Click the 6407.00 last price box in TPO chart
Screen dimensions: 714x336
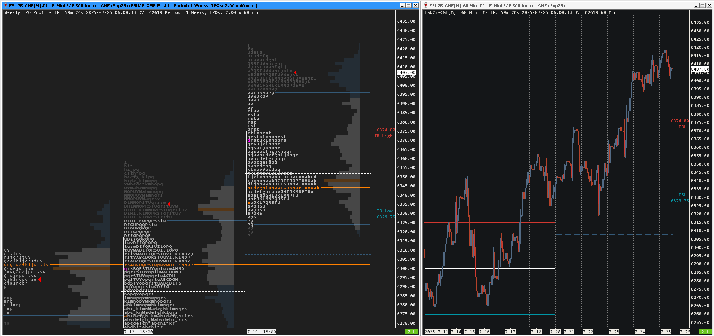[x=407, y=72]
